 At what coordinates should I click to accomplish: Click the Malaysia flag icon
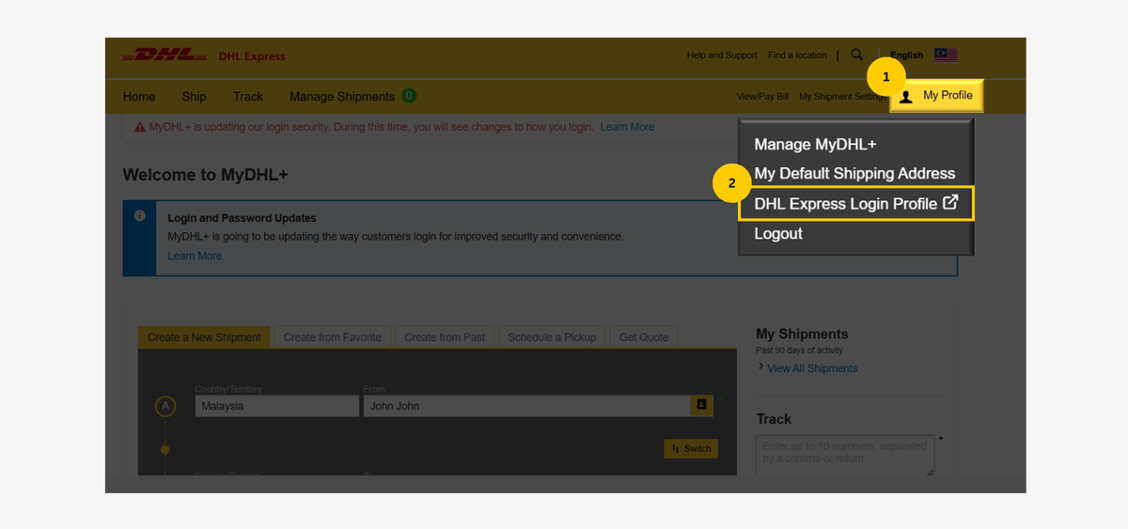946,55
